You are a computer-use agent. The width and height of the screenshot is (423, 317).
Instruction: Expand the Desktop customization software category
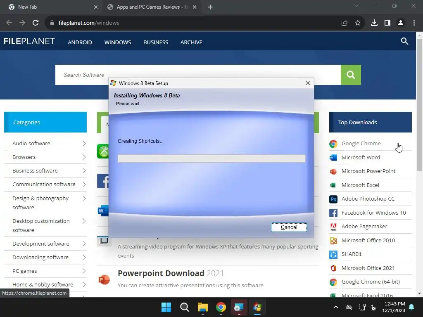84,221
